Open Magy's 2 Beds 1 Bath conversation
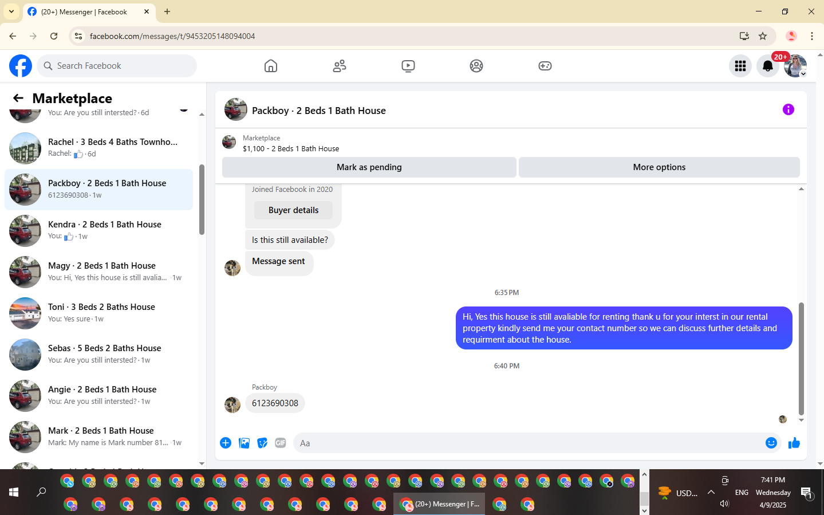 pos(98,272)
